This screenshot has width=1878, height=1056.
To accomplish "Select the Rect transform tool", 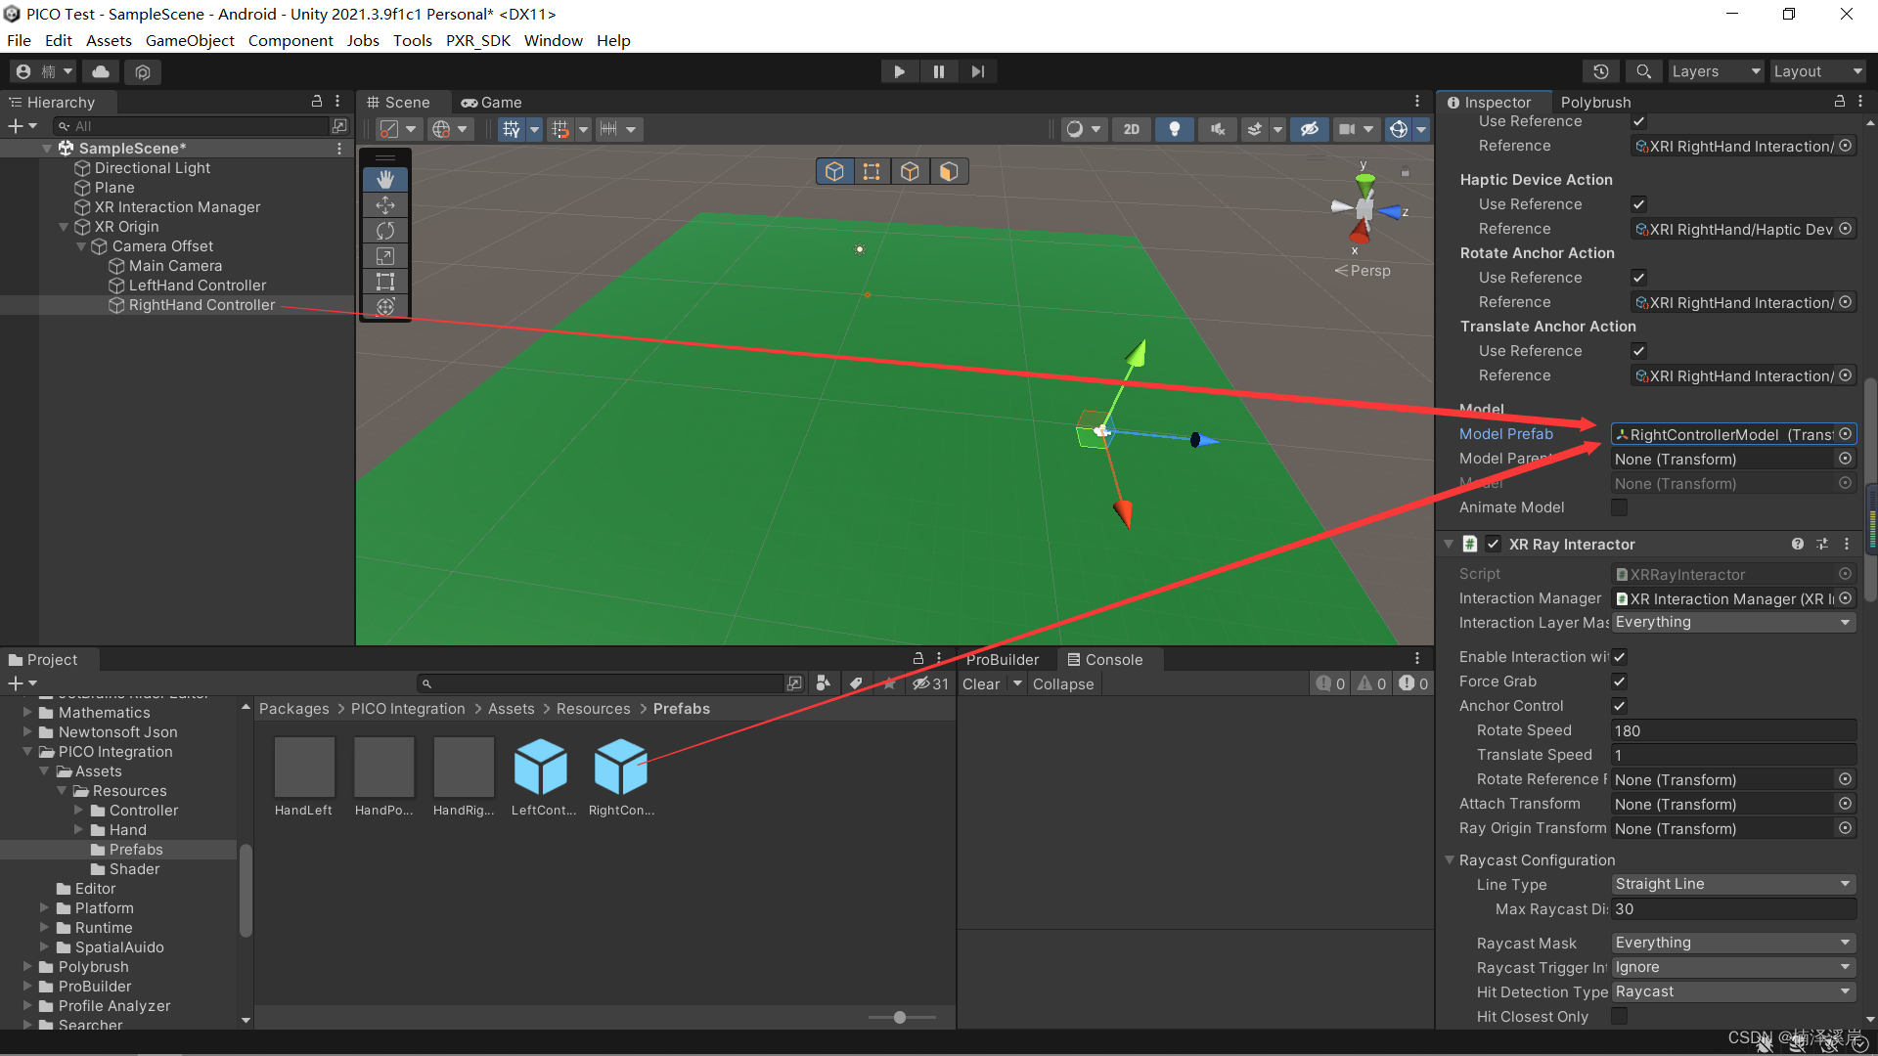I will click(385, 282).
